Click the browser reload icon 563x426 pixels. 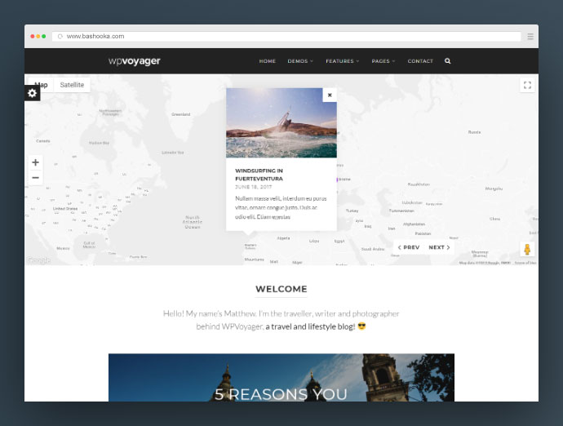(60, 36)
